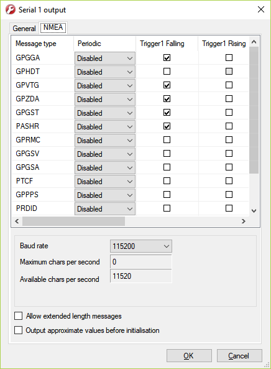This screenshot has width=271, height=369.
Task: Check GPGSA Trigger1 Falling
Action: [167, 167]
